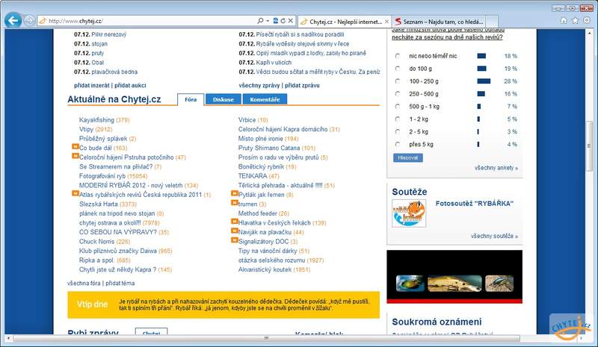598x347 pixels.
Task: Open the 'Slezská Harta' forum
Action: click(99, 204)
